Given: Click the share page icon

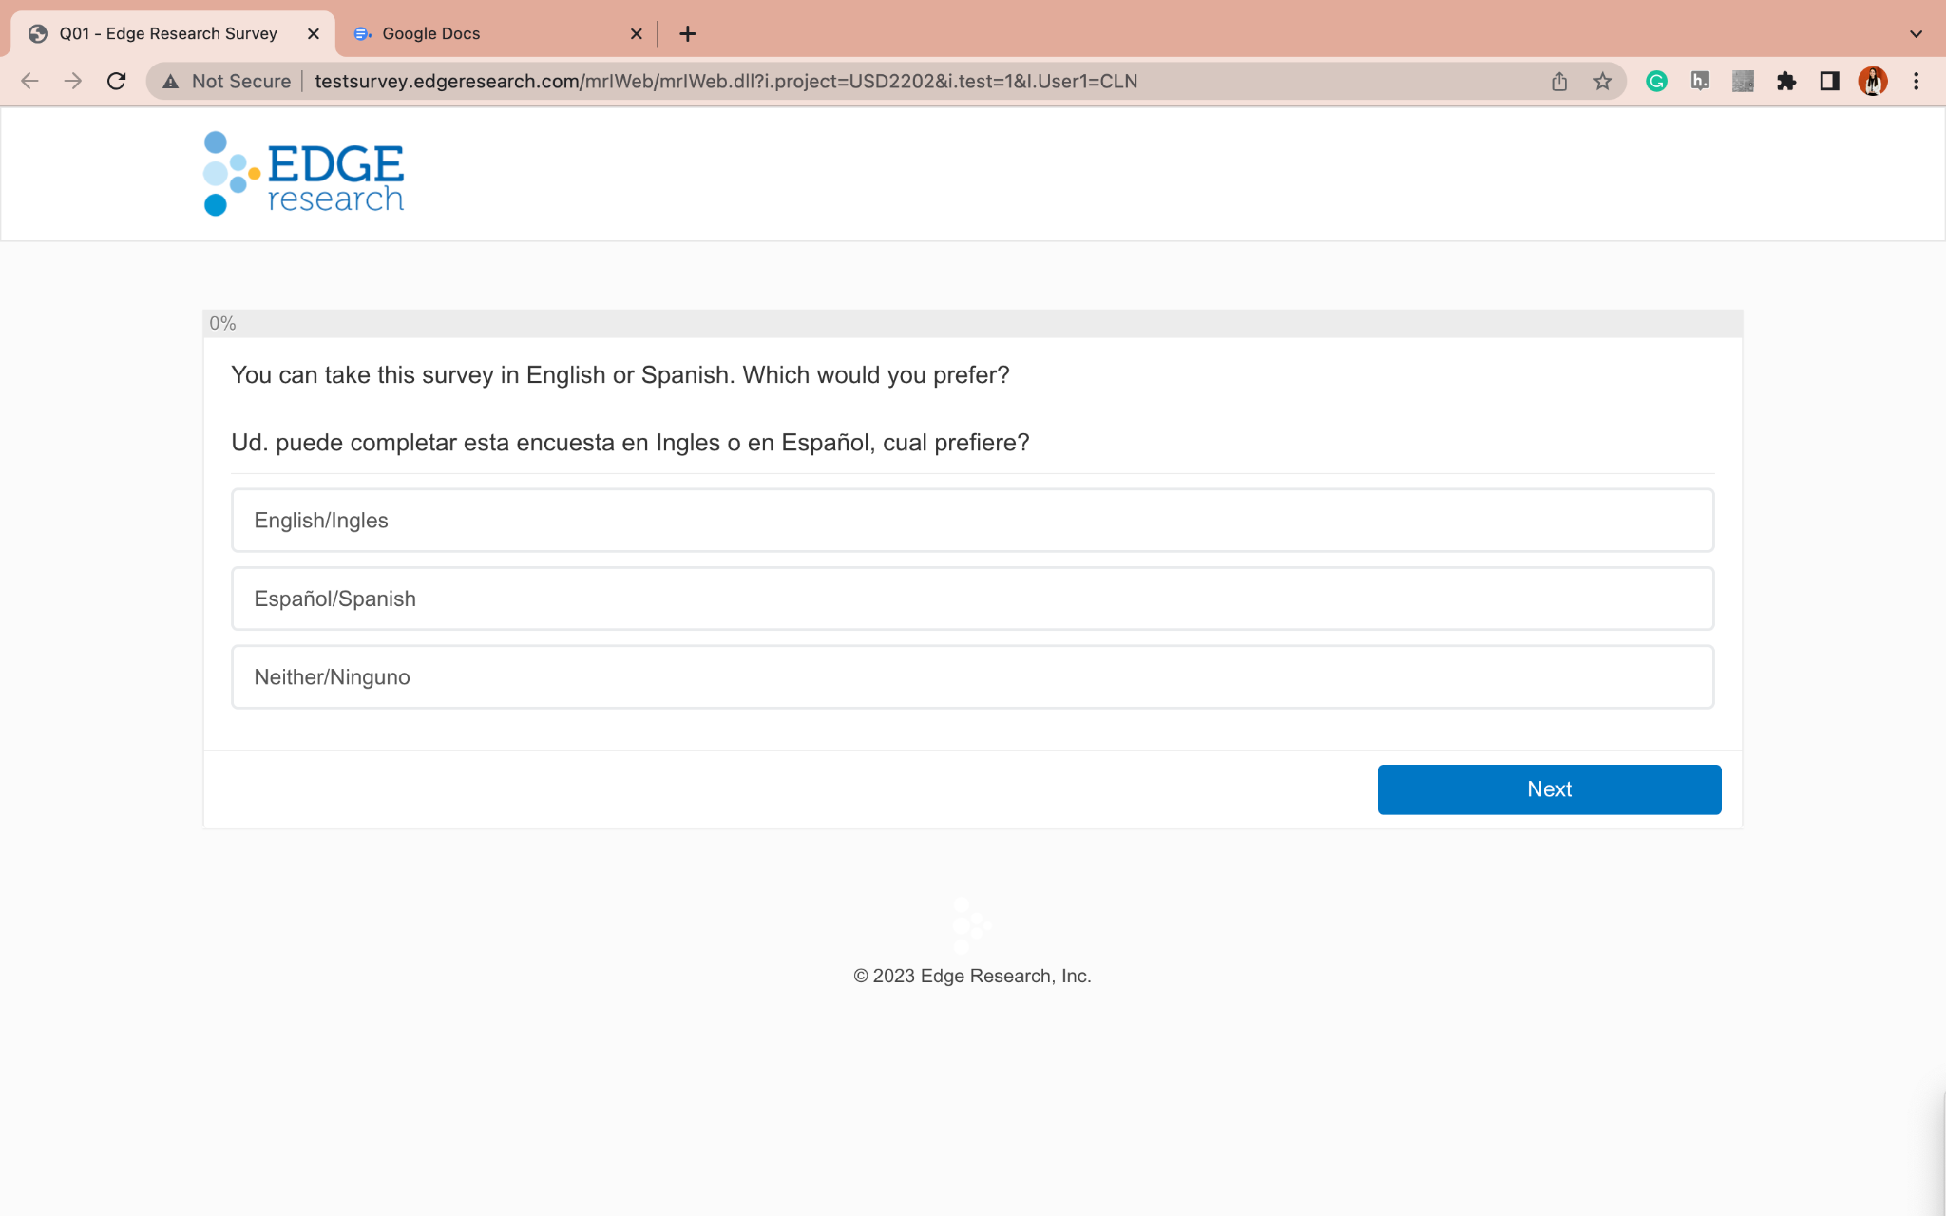Looking at the screenshot, I should (x=1559, y=82).
